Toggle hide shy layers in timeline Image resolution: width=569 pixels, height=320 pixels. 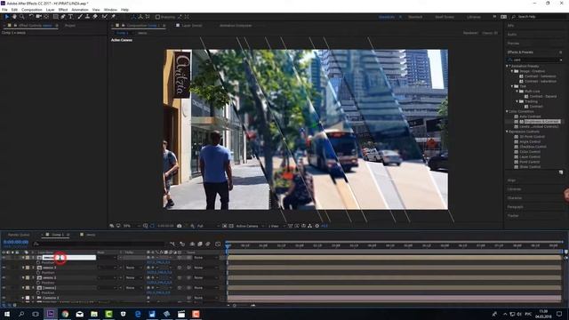pos(192,244)
